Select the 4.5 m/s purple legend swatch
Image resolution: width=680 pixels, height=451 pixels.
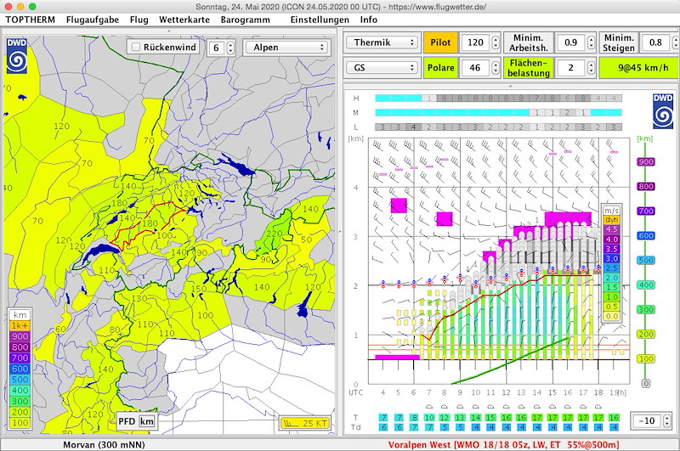tap(610, 228)
